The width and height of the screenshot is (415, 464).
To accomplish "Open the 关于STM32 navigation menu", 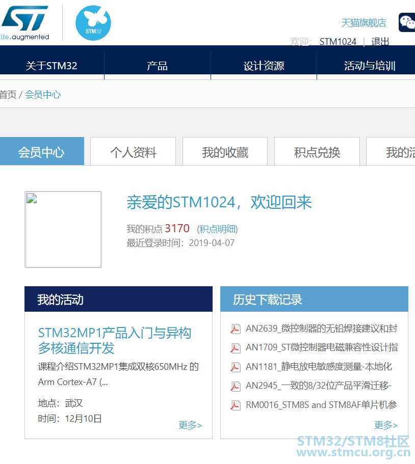I will click(51, 66).
